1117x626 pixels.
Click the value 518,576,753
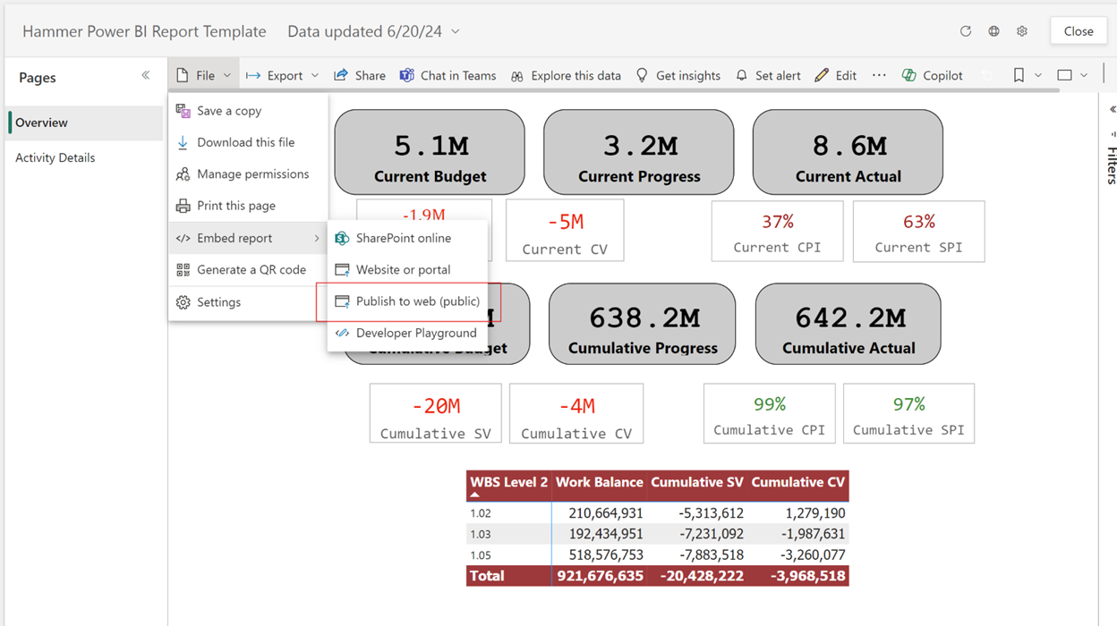[x=606, y=555]
